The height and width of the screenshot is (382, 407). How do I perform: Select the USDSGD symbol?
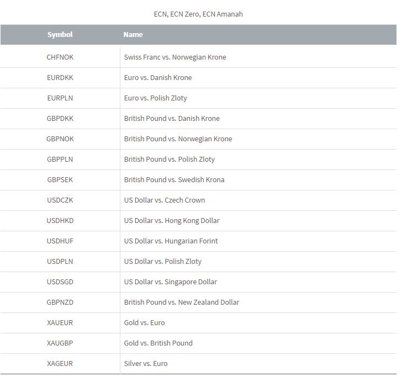pyautogui.click(x=60, y=282)
